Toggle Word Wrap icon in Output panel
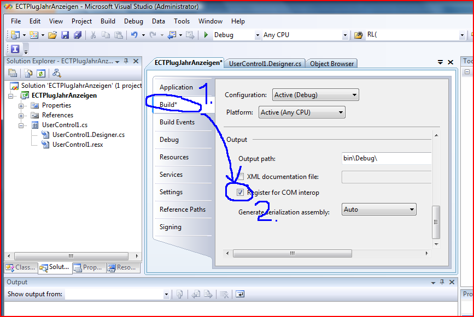 [x=240, y=294]
